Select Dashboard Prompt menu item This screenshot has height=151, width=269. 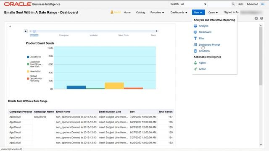tap(209, 45)
